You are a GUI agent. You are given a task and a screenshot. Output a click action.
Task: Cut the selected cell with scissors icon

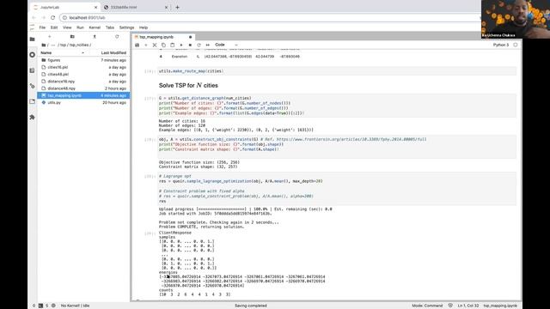pyautogui.click(x=155, y=45)
